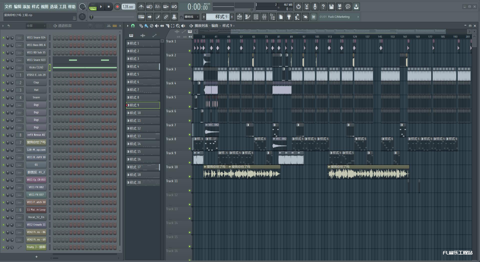Open the VEC1 Bass 081 A channel button
480x262 pixels.
point(36,45)
